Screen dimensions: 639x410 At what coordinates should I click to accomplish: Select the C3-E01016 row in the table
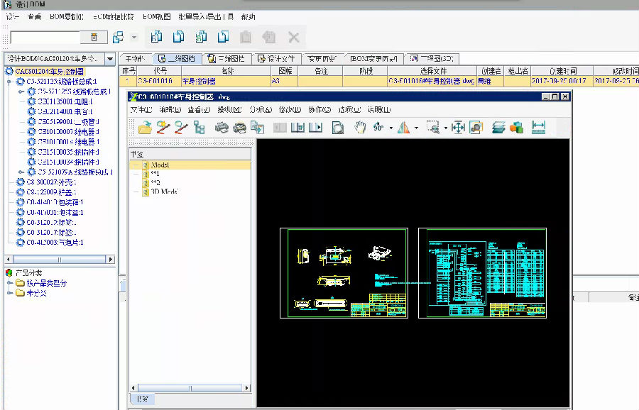coord(156,82)
